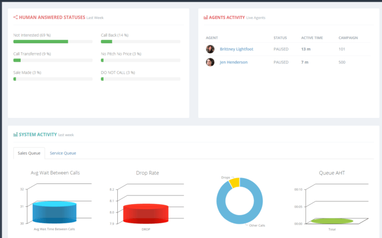Click the No Pitch No Price progress bar
This screenshot has width=382, height=238.
141,60
